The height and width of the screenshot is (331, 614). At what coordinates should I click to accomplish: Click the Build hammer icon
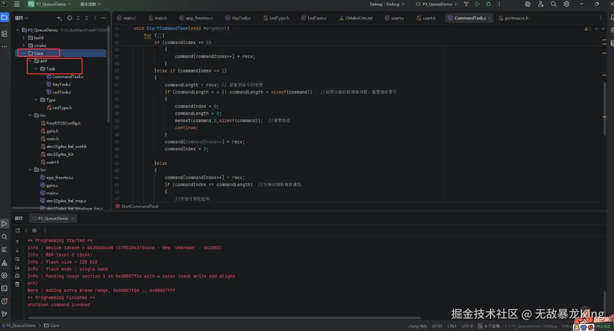coord(466,4)
